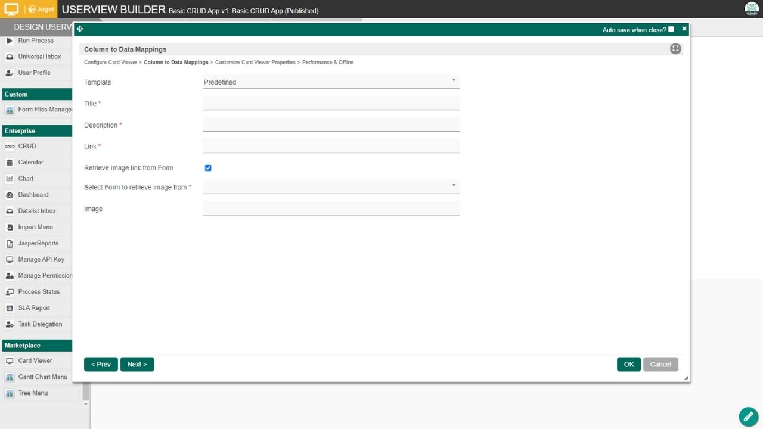
Task: Select Column to Data Mappings step
Action: pos(176,62)
